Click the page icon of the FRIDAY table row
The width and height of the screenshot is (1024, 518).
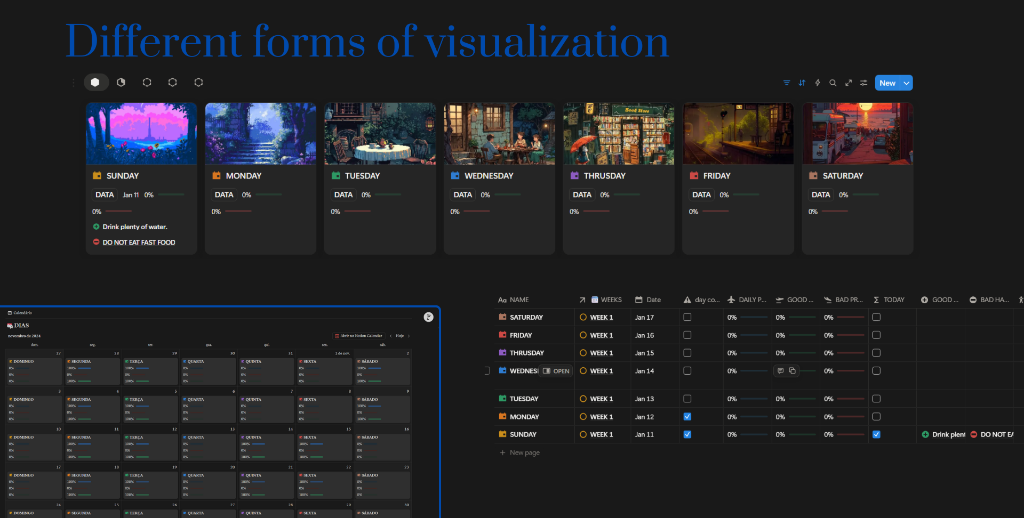click(502, 335)
